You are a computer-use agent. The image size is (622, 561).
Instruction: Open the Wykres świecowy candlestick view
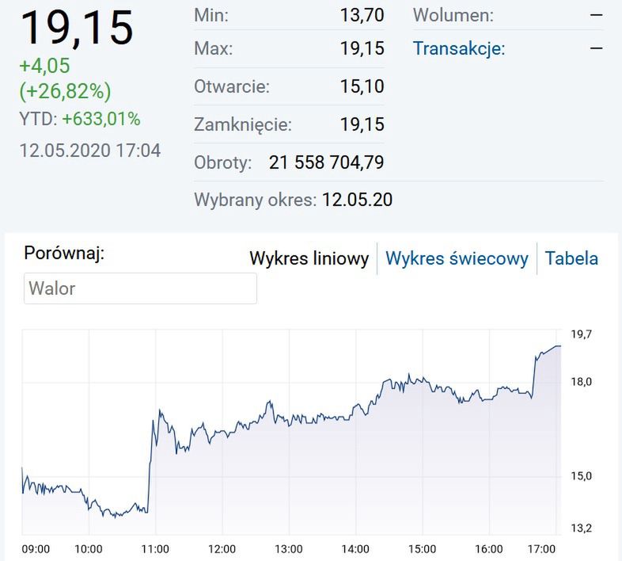pyautogui.click(x=457, y=259)
